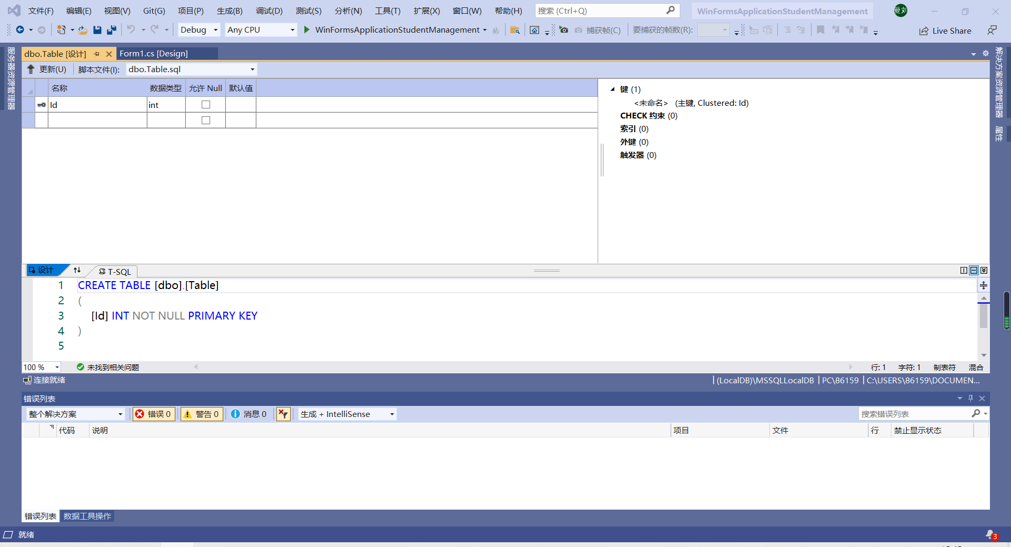Click the 捕获帧 camera capture icon
The width and height of the screenshot is (1011, 547).
coord(563,30)
